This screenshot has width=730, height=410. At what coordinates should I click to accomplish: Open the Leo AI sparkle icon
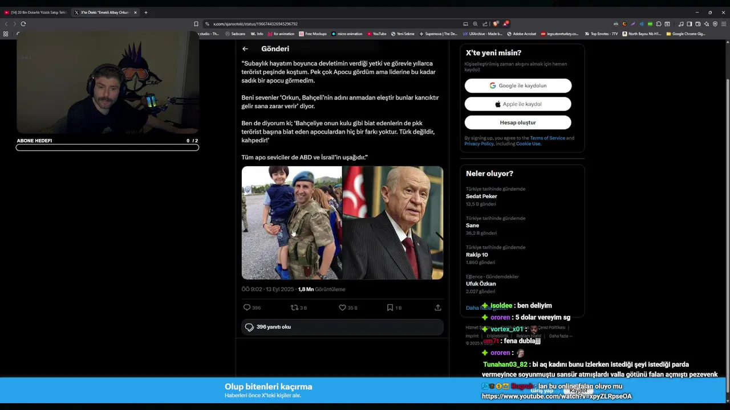[707, 24]
